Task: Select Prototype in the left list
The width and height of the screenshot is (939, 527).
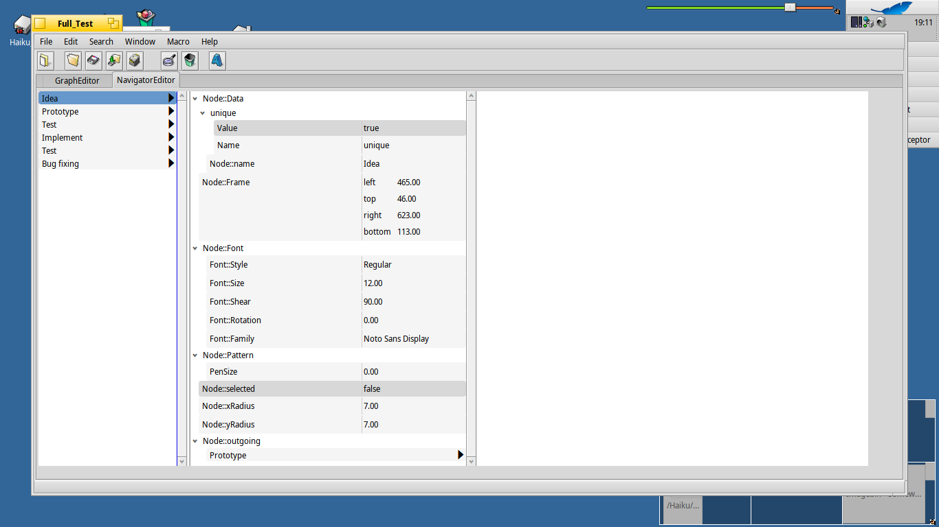Action: click(x=107, y=111)
